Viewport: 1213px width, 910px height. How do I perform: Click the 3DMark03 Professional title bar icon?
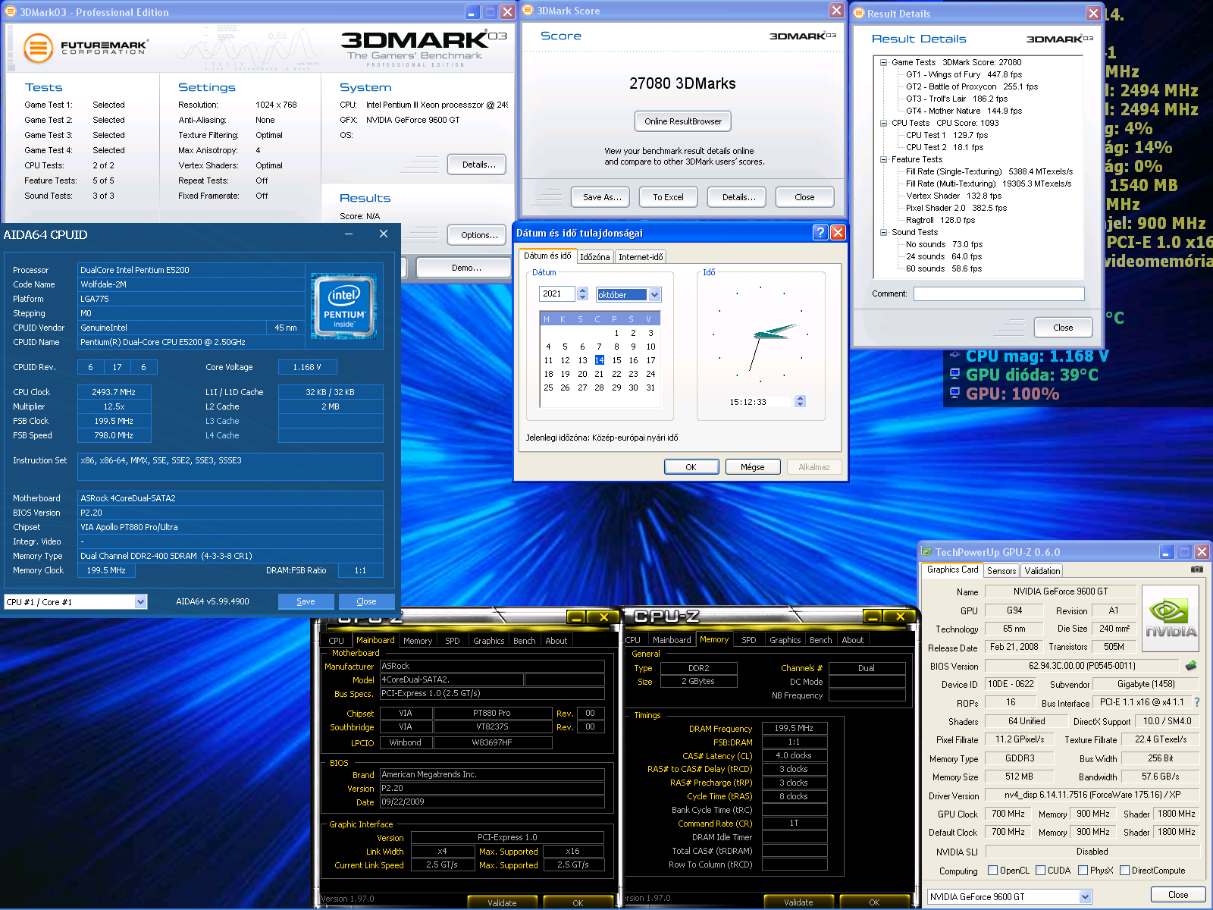(11, 12)
